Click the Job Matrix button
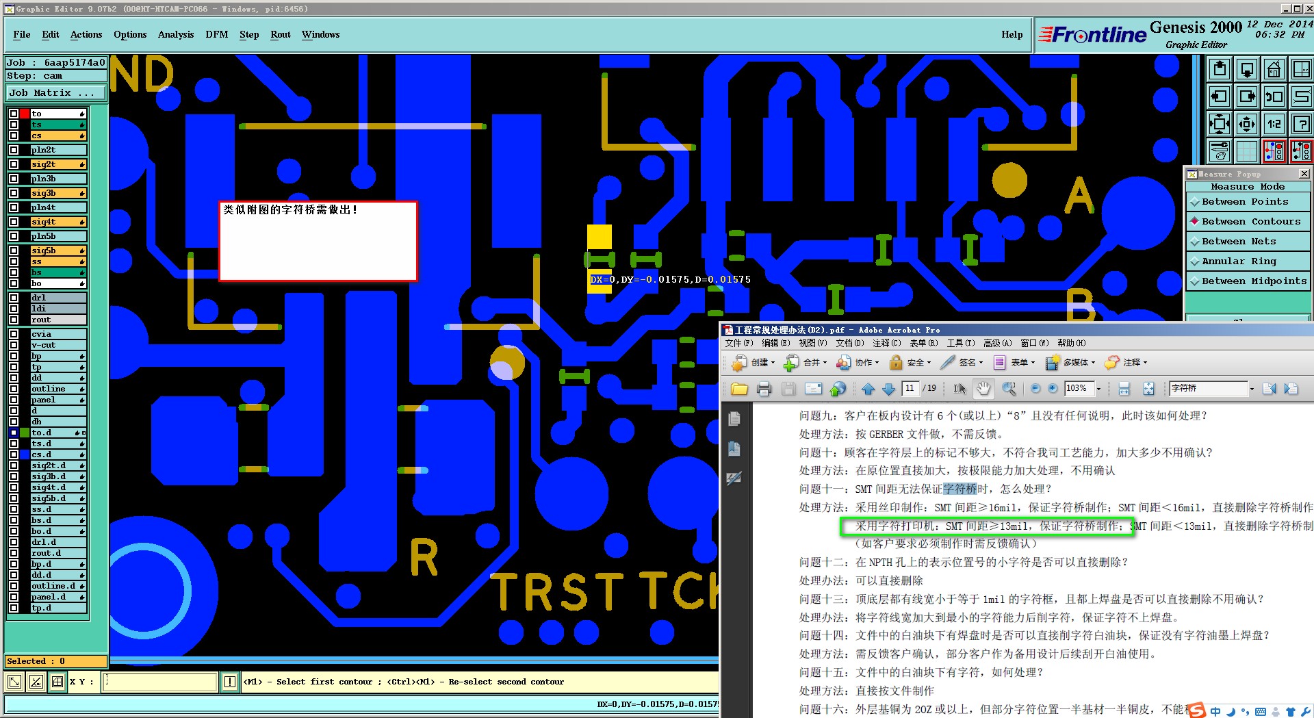The height and width of the screenshot is (718, 1314). [x=56, y=93]
